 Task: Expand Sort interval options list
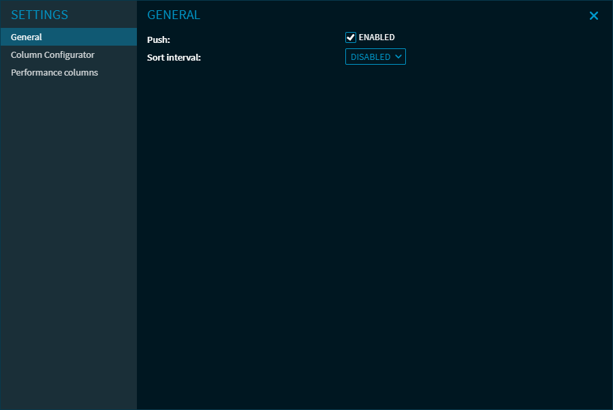click(375, 57)
